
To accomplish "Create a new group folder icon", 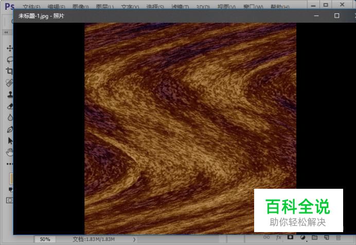I will pos(314,237).
